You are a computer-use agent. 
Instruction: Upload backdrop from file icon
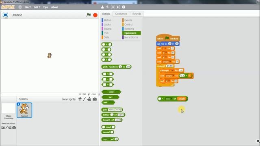click(10, 127)
